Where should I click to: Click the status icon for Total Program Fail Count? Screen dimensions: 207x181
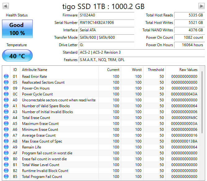pyautogui.click(x=6, y=177)
